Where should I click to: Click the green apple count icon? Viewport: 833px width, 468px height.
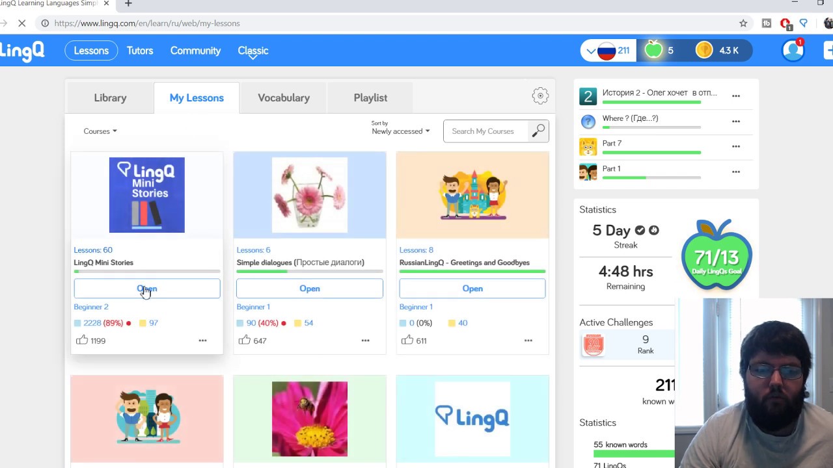click(x=653, y=50)
